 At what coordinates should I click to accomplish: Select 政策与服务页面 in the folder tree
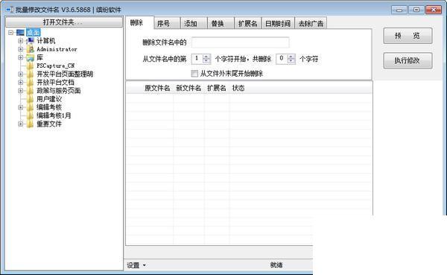(58, 91)
